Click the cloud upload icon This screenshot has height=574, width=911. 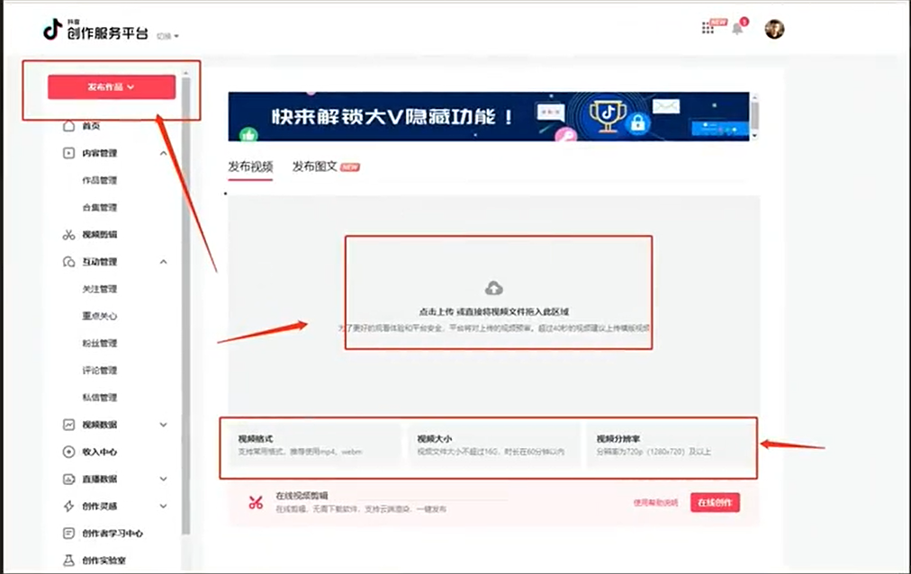[x=494, y=288]
